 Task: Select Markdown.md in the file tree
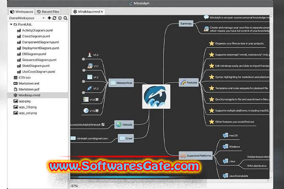click(26, 83)
